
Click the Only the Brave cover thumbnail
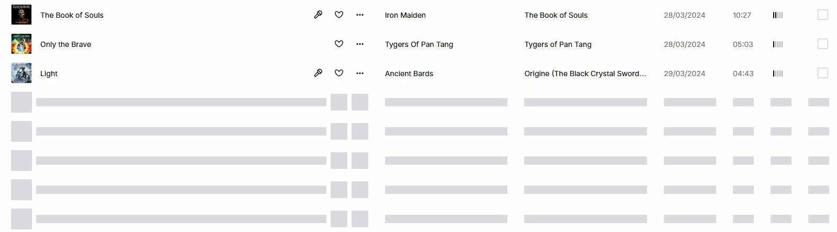click(x=21, y=44)
